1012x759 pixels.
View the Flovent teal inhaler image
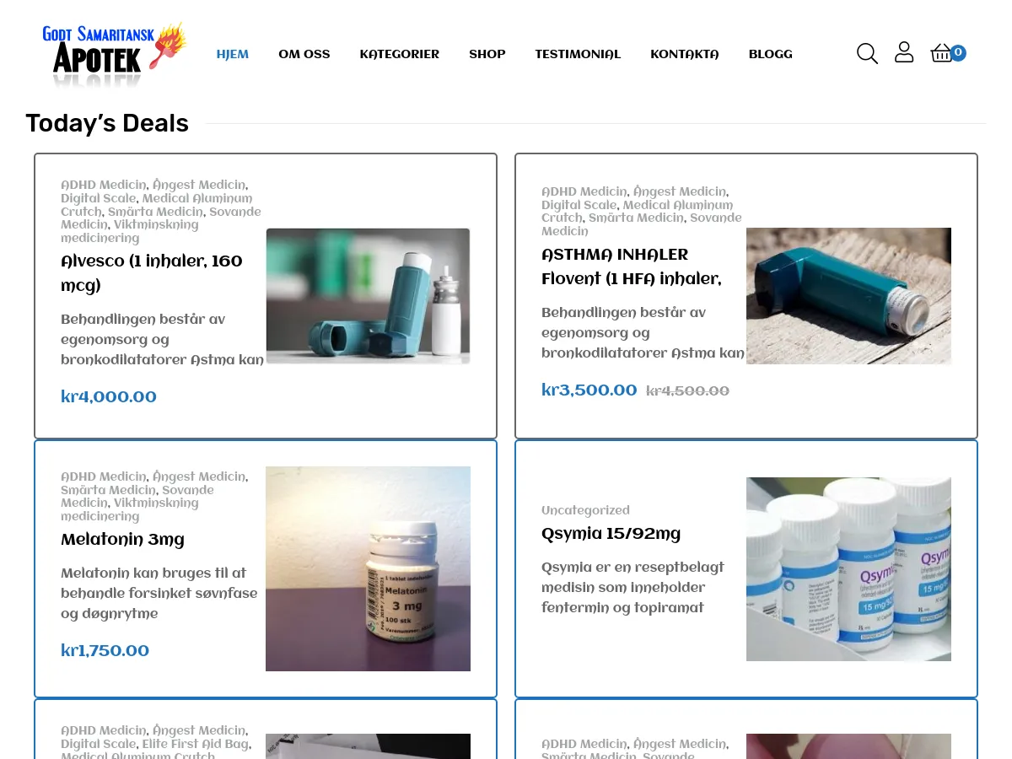[848, 296]
